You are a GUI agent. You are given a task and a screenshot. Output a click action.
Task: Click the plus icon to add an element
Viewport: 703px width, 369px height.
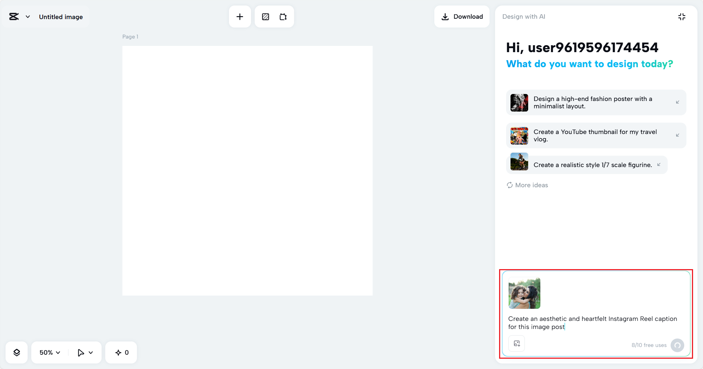click(x=240, y=17)
